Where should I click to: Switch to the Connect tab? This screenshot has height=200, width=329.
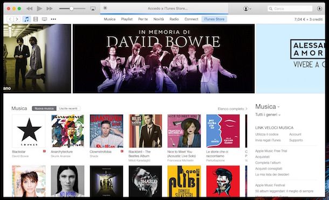(191, 19)
